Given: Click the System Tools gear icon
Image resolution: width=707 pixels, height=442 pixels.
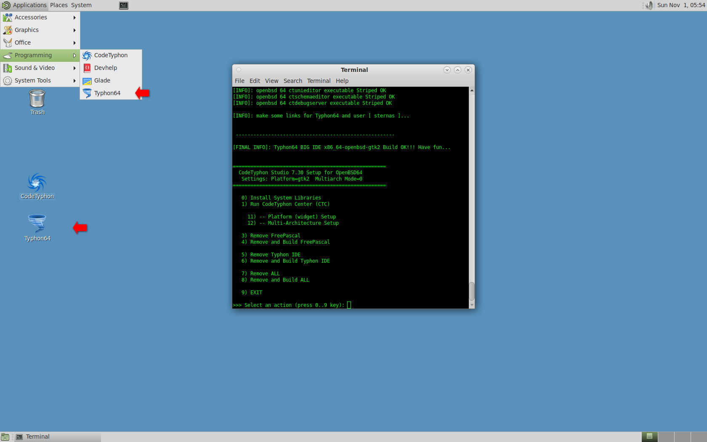Looking at the screenshot, I should tap(8, 80).
